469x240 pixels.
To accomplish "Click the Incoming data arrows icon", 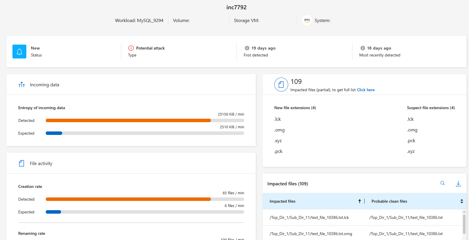I will pos(22,85).
